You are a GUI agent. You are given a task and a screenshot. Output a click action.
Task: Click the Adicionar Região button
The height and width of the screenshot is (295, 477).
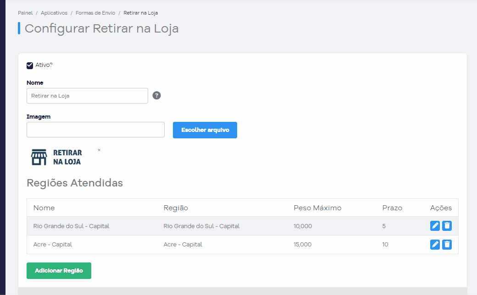59,271
